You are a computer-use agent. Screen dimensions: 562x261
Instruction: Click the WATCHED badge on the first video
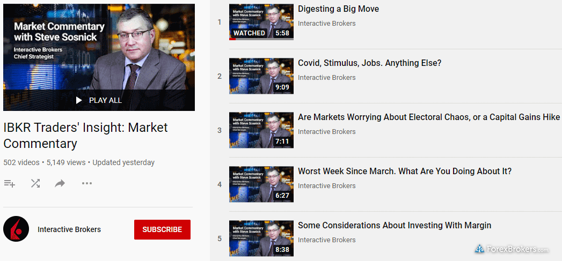click(249, 33)
